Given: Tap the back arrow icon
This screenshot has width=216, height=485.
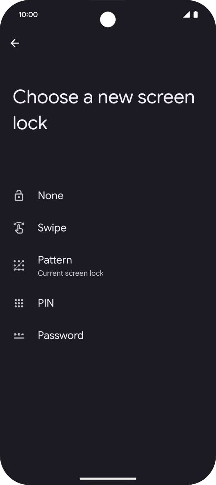Looking at the screenshot, I should pos(15,43).
